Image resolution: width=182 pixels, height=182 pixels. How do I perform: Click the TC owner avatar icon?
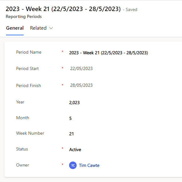(x=73, y=165)
